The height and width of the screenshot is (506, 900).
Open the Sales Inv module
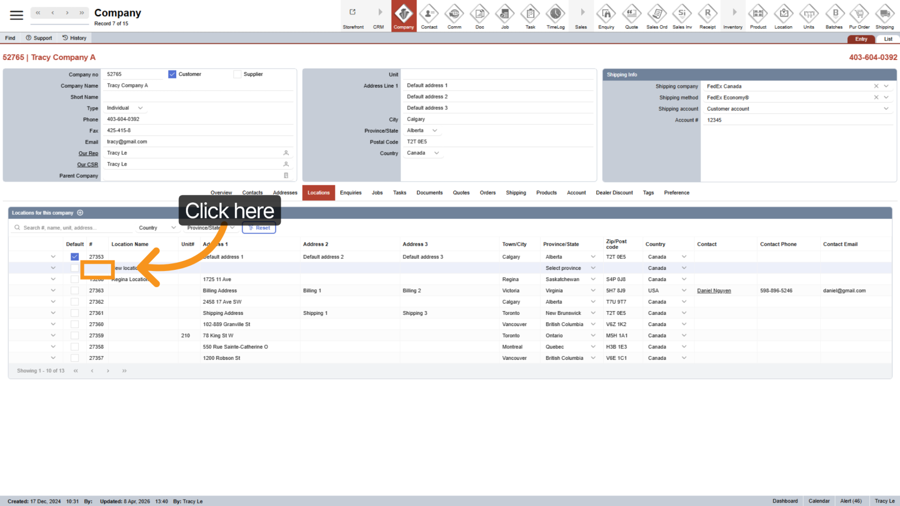(682, 16)
